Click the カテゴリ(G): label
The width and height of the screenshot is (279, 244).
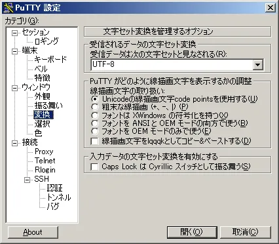click(x=22, y=21)
